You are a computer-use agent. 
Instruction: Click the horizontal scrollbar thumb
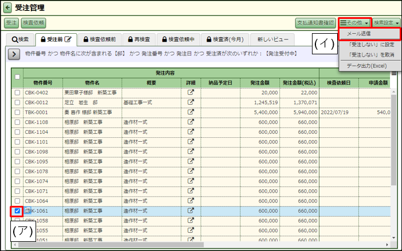tap(111, 245)
